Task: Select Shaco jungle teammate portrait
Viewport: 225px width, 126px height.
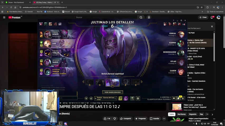Action: click(x=47, y=34)
